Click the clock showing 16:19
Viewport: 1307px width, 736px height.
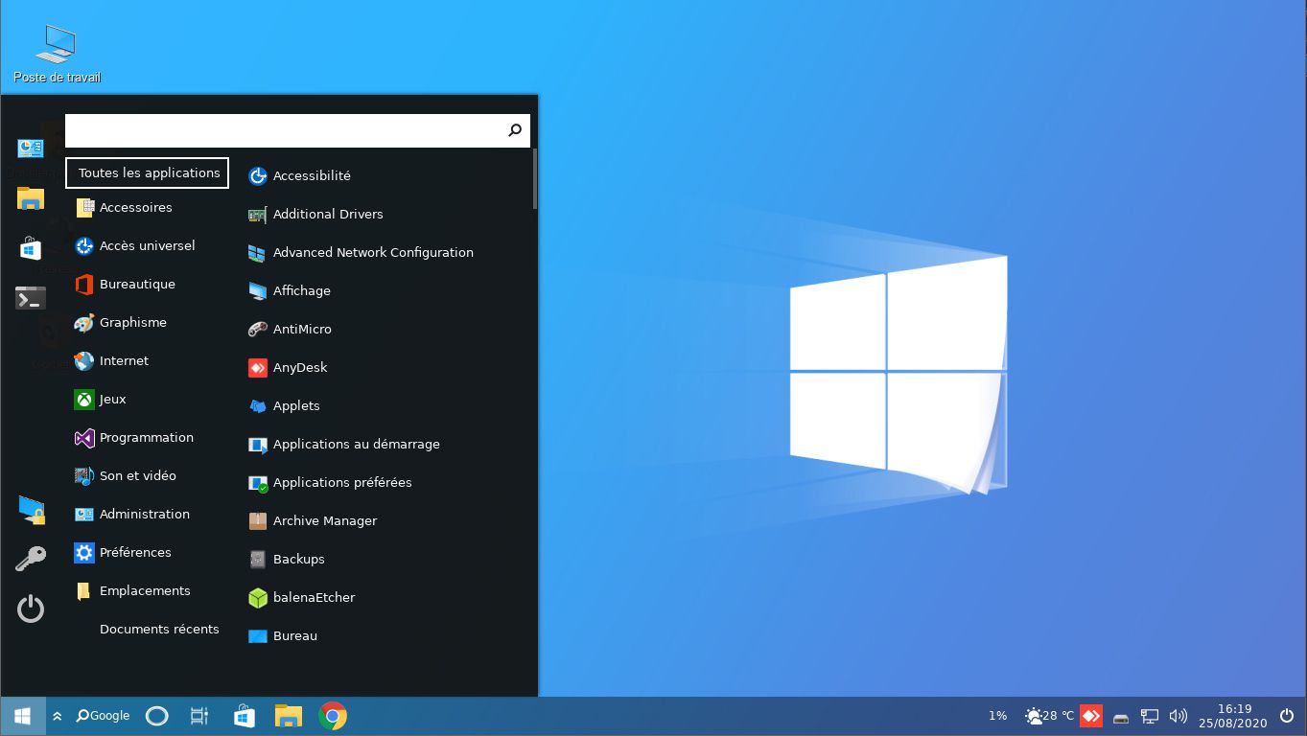(x=1233, y=716)
